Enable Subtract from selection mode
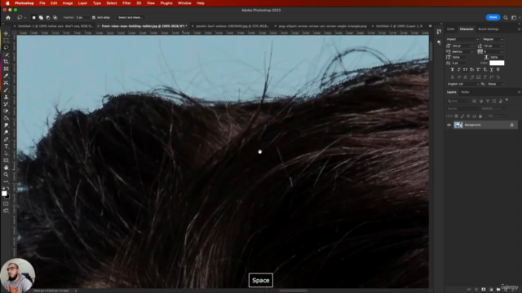This screenshot has height=293, width=522. click(48, 18)
